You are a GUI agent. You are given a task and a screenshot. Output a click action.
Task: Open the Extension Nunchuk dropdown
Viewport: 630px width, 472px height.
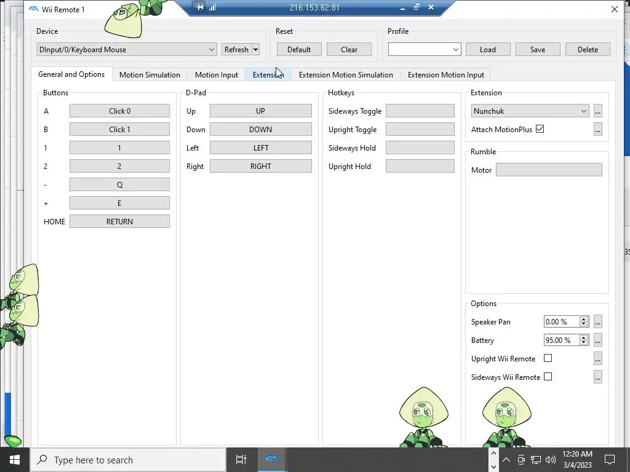pyautogui.click(x=530, y=111)
